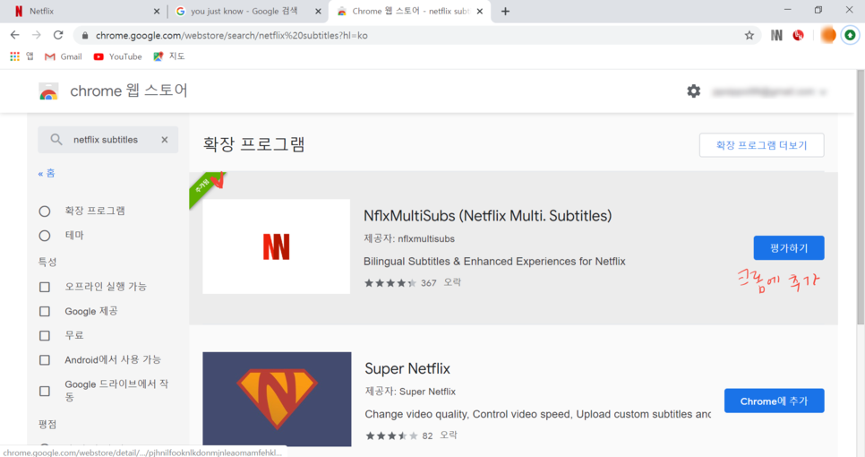Open the NflxMultiSubs logo thumbnail
Image resolution: width=865 pixels, height=457 pixels.
[x=276, y=246]
